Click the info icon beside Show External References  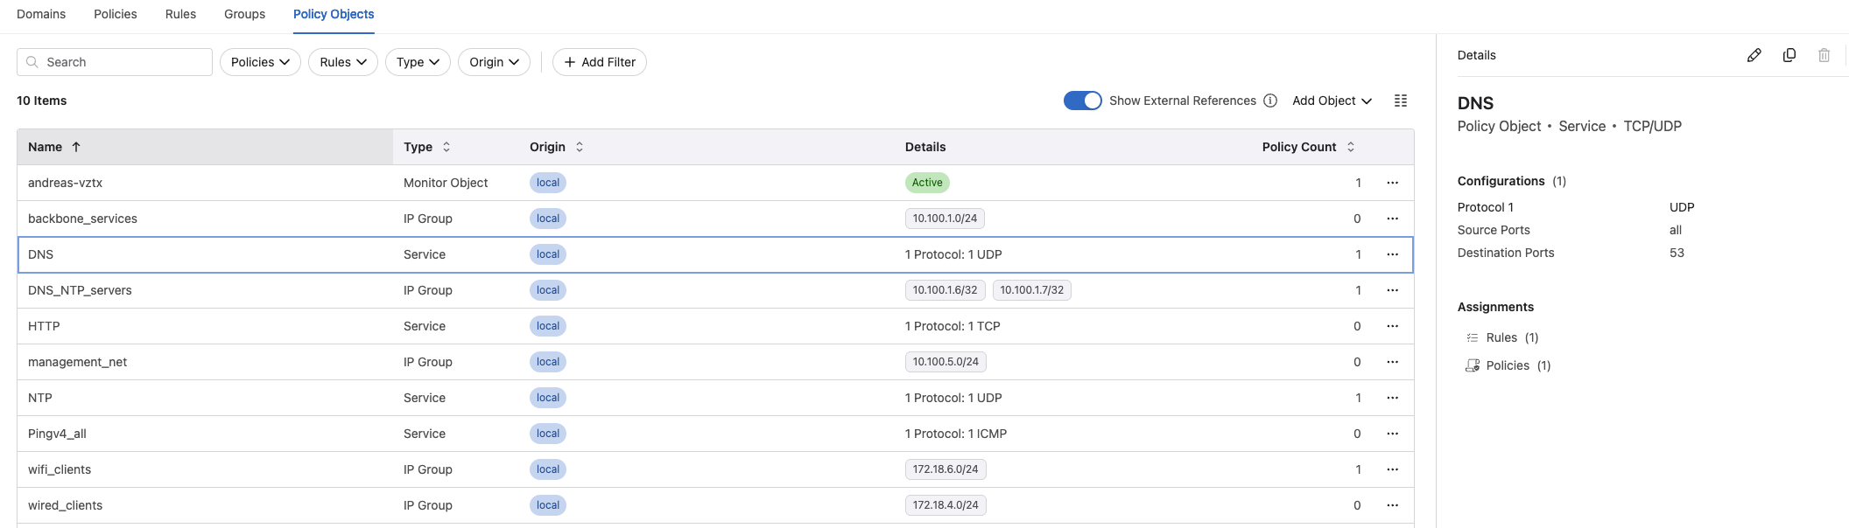click(1269, 101)
